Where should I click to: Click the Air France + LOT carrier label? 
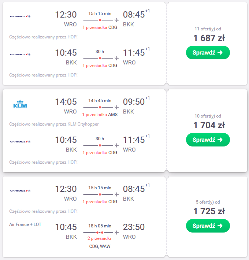click(25, 224)
